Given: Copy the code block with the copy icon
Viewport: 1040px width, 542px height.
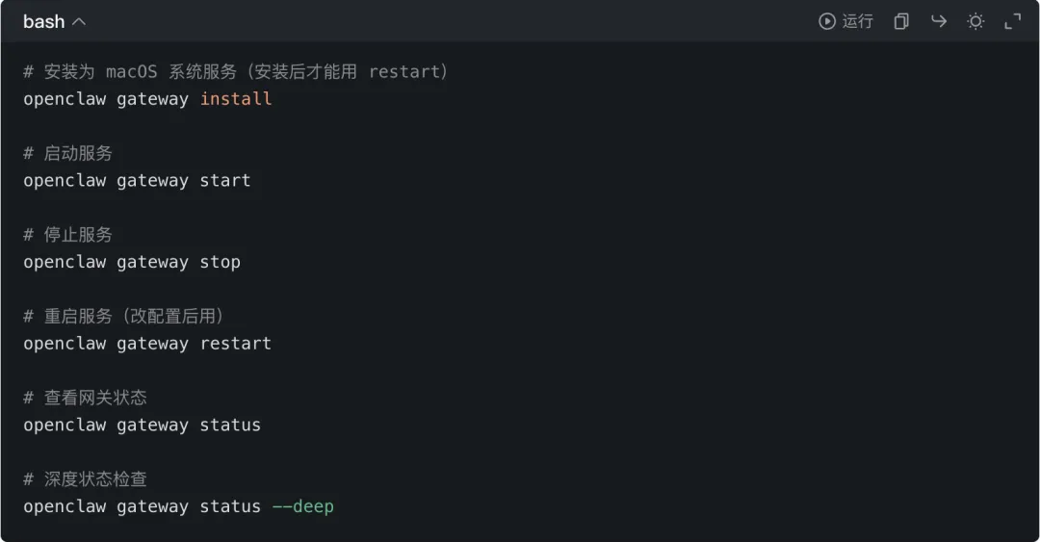Looking at the screenshot, I should point(901,21).
